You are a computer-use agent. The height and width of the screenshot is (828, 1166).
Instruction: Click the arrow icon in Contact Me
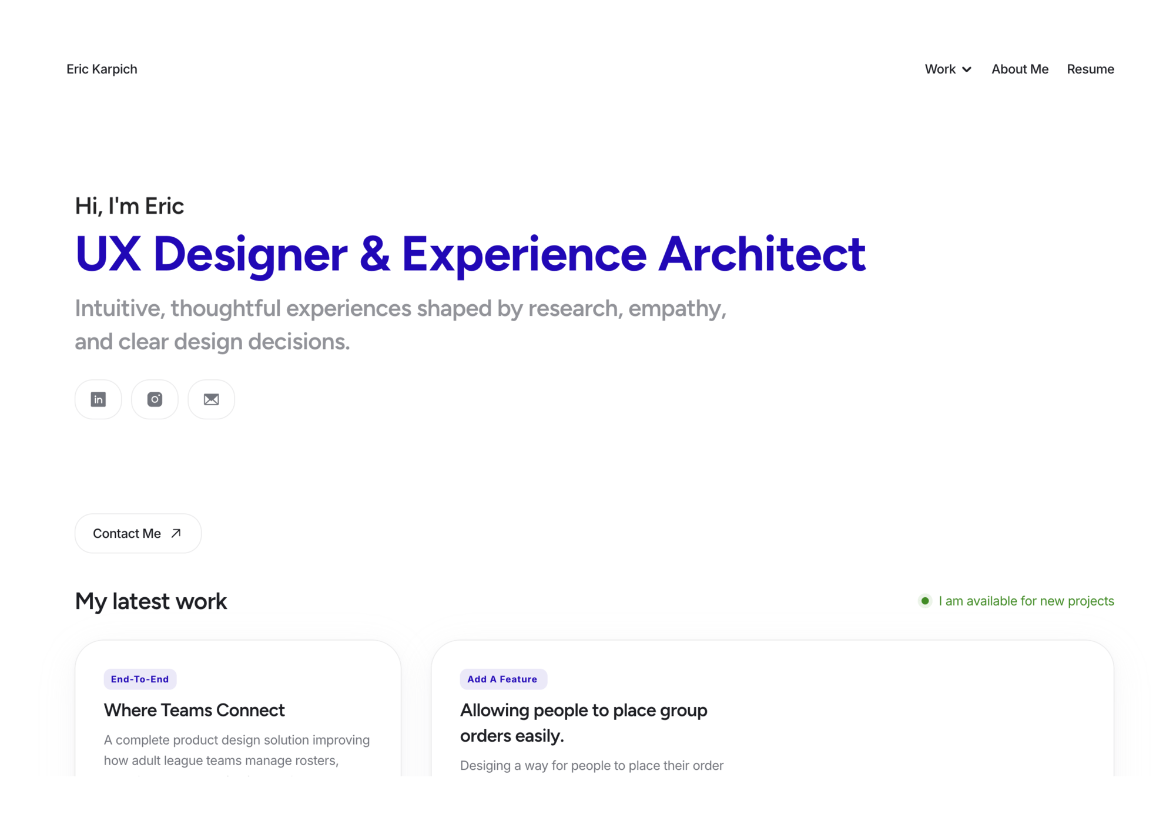click(176, 533)
